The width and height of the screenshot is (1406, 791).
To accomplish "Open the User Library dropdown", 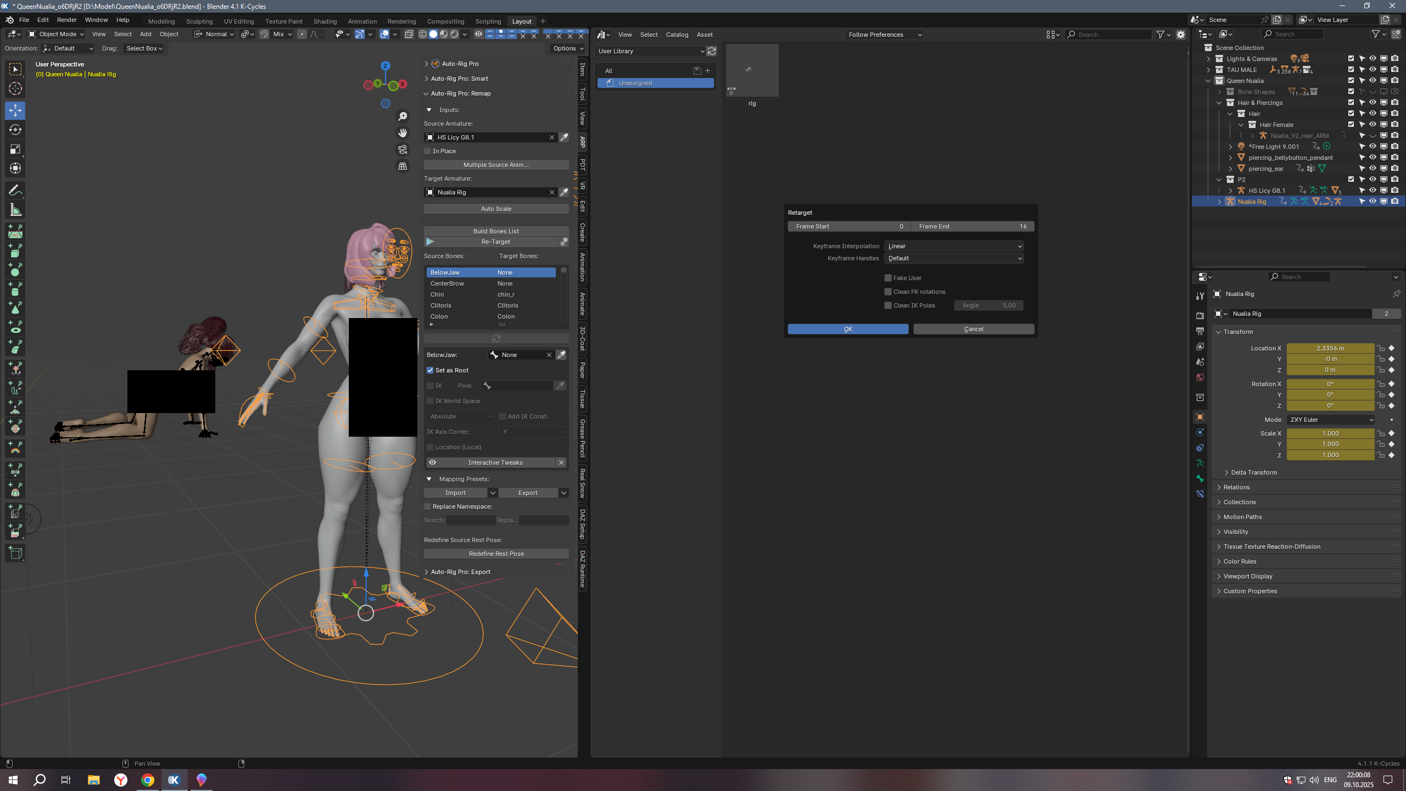I will tap(651, 51).
